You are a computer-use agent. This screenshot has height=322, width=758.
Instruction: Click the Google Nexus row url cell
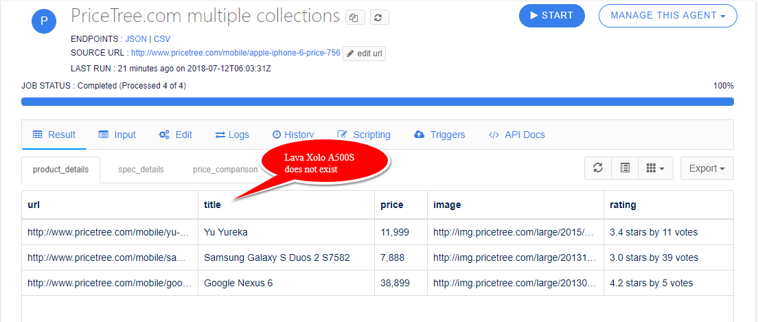click(110, 283)
